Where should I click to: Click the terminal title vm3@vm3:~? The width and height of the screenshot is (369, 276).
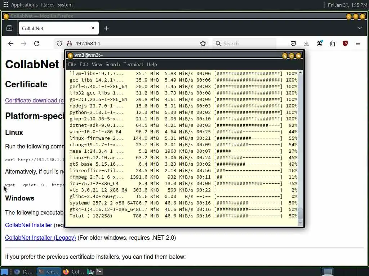tap(89, 55)
